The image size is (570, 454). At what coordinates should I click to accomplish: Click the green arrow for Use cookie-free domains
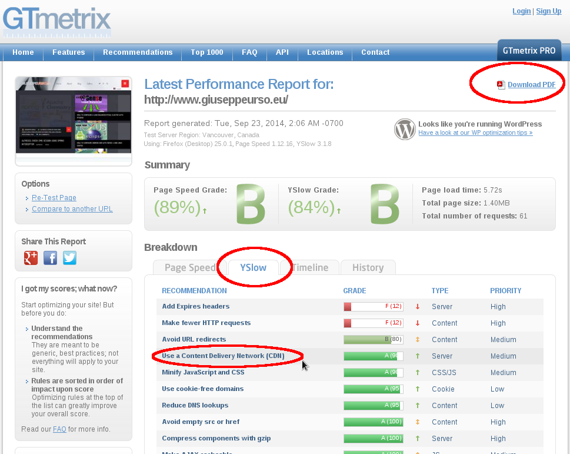[x=418, y=389]
